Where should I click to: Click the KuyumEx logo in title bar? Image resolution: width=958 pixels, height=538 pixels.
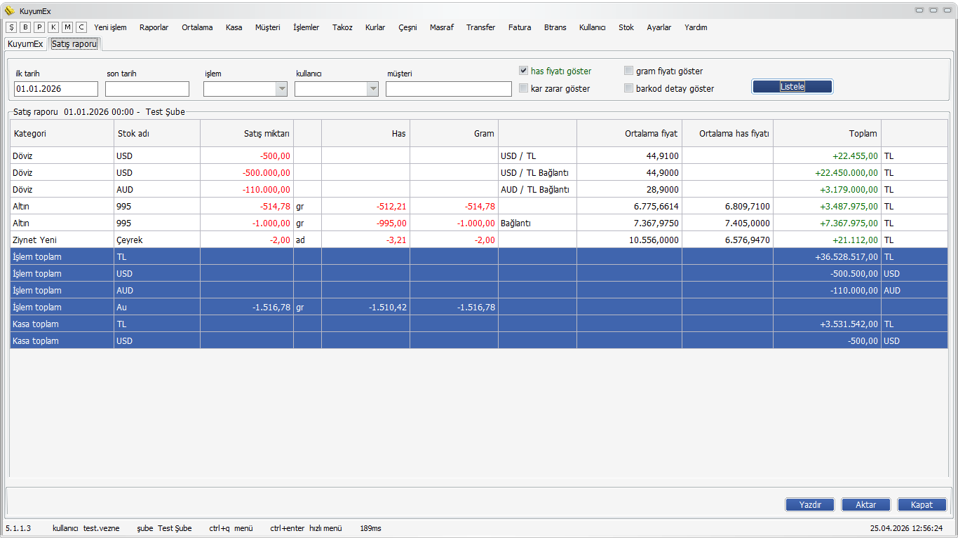click(x=10, y=11)
